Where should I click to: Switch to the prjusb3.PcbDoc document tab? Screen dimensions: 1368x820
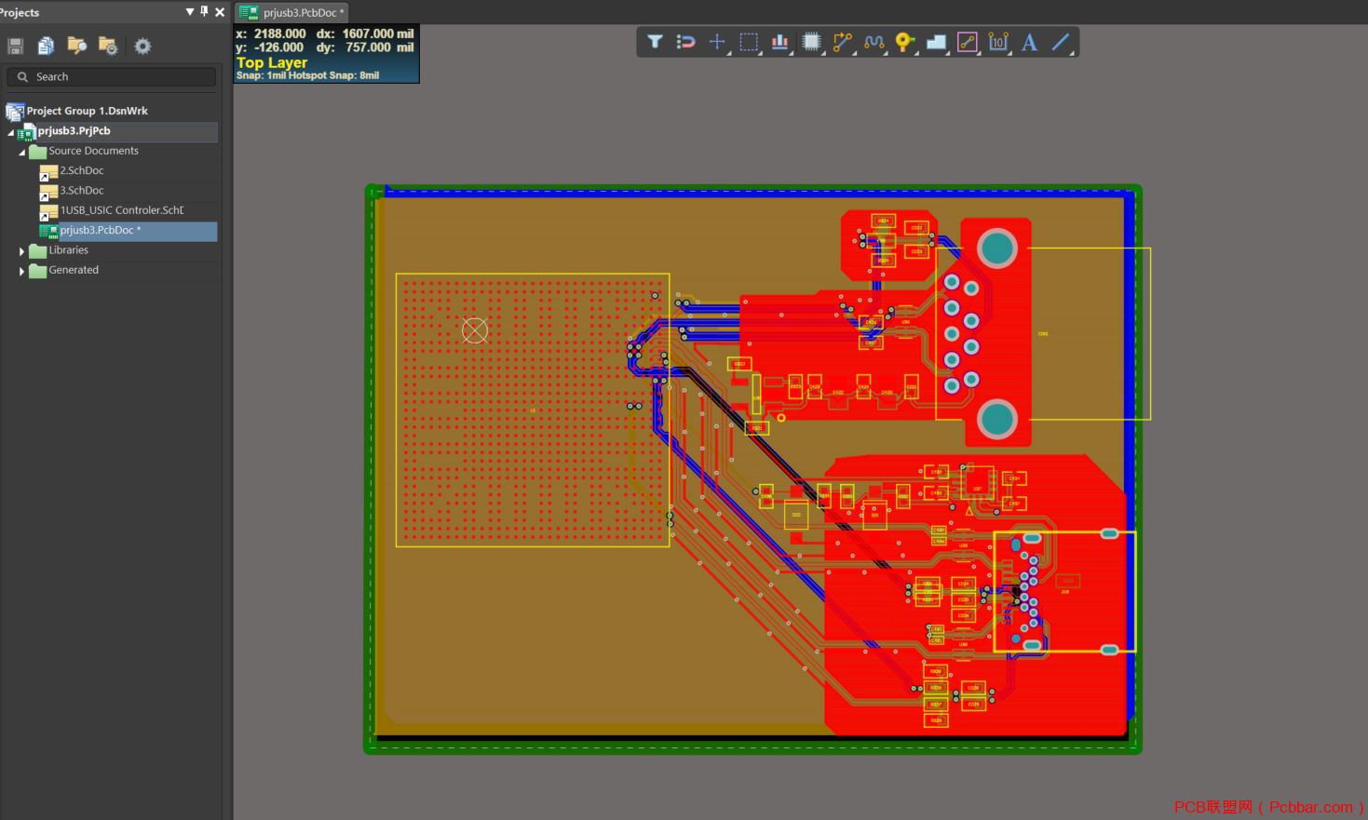(x=291, y=12)
